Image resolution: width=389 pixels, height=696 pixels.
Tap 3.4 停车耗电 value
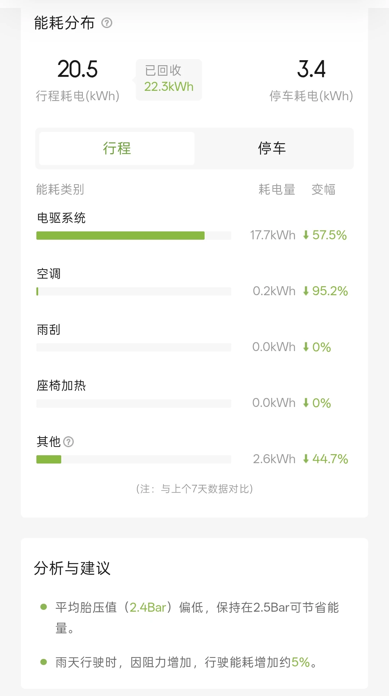[311, 69]
